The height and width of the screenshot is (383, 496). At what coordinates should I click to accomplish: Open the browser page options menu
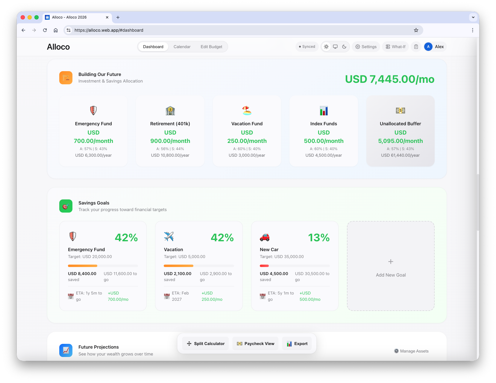click(x=472, y=30)
